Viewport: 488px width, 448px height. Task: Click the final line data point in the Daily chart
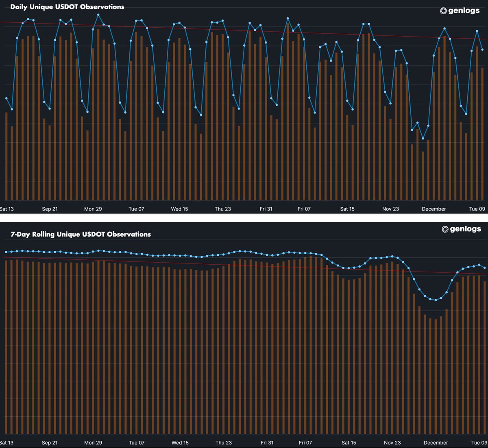482,50
